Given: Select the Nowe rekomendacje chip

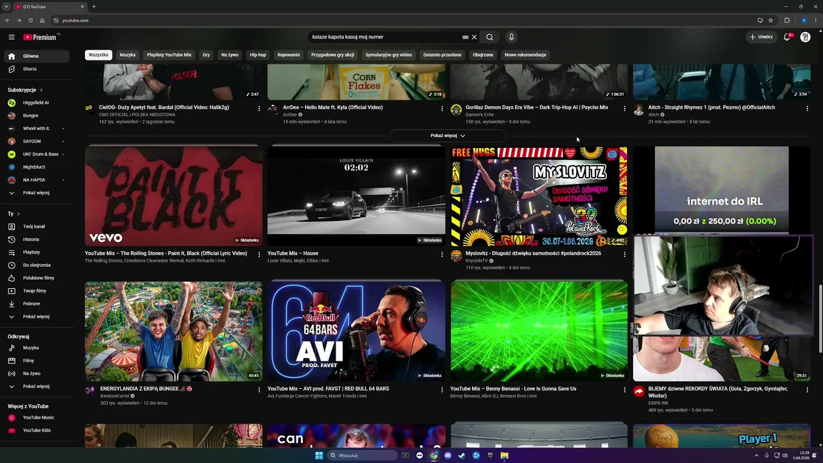Looking at the screenshot, I should 525,55.
